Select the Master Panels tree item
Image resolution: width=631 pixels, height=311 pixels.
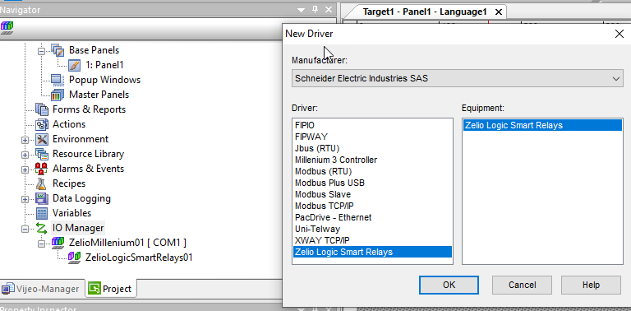click(x=99, y=95)
